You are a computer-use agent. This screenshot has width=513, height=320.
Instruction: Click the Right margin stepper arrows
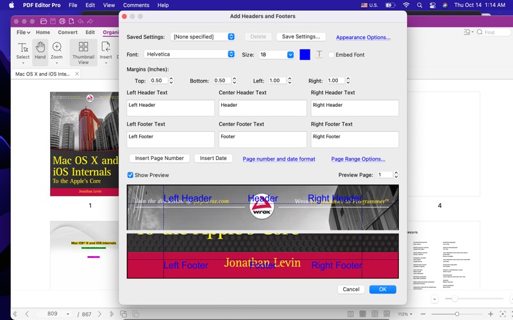tap(348, 81)
